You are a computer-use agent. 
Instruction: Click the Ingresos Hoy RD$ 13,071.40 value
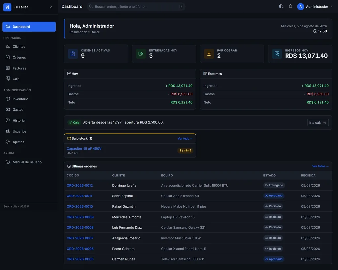point(306,56)
